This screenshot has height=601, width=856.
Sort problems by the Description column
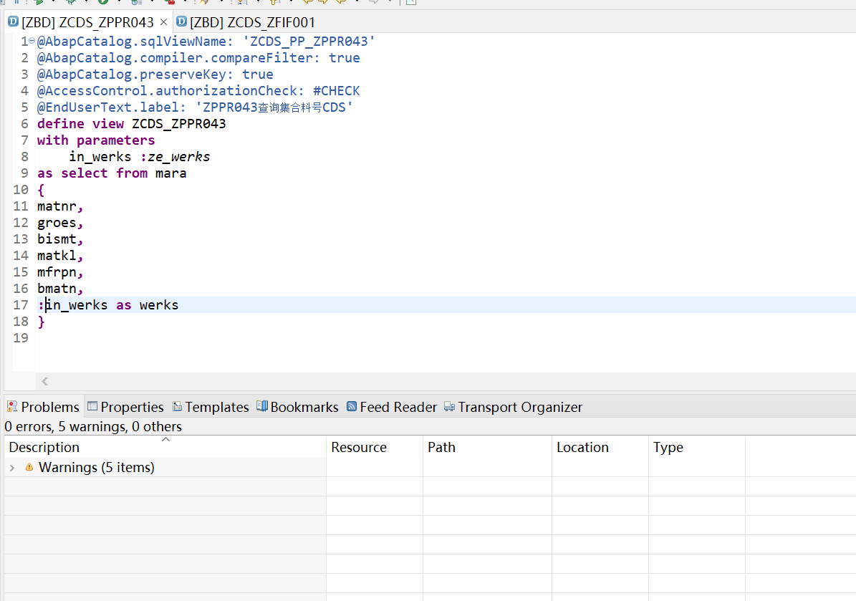[44, 447]
